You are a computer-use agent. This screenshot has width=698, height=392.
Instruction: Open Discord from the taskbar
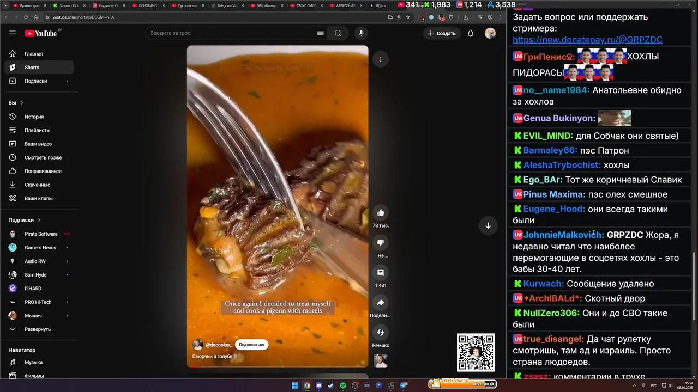319,385
